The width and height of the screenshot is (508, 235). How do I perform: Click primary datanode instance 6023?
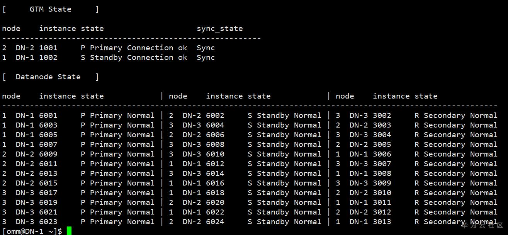pyautogui.click(x=48, y=222)
